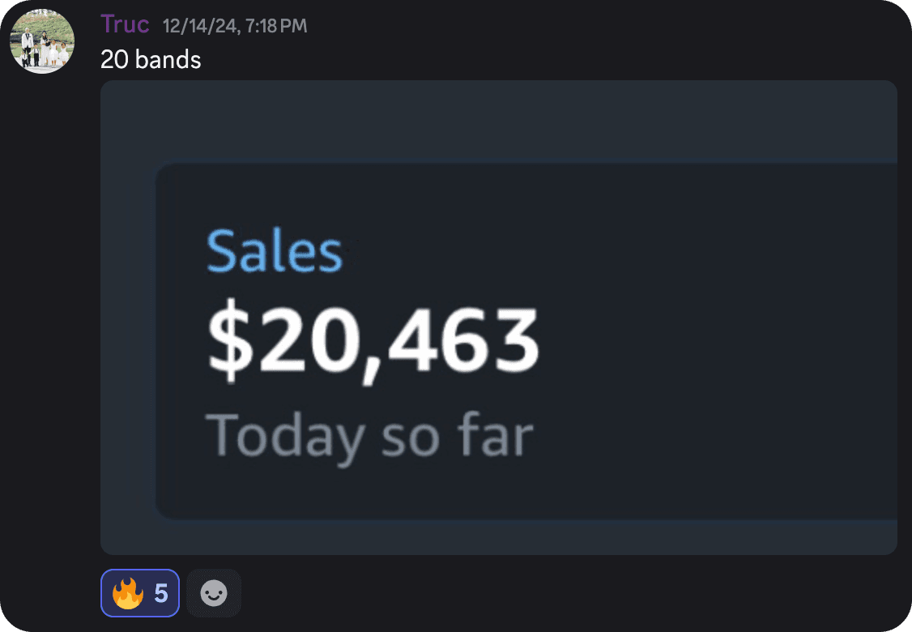Click the word "bands" in message
This screenshot has width=912, height=632.
(x=168, y=59)
